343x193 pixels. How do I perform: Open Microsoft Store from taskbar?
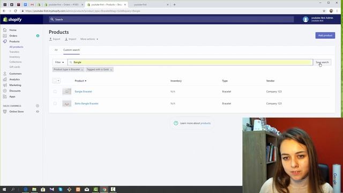43,189
